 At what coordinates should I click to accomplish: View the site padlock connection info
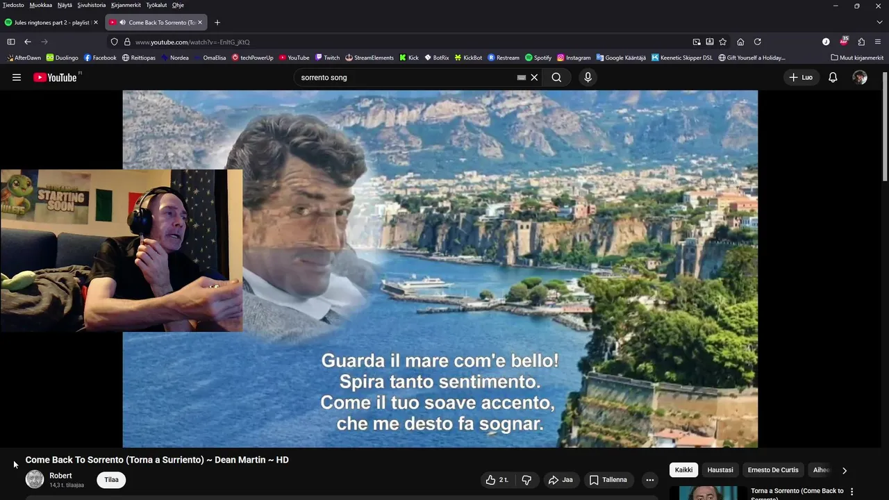pos(127,42)
